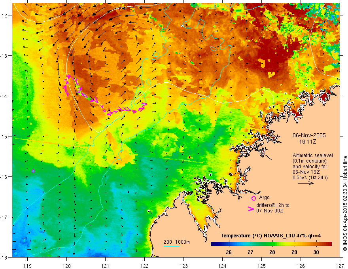
Task: Click the 06-Nov-2005 date label
Action: pyautogui.click(x=309, y=135)
